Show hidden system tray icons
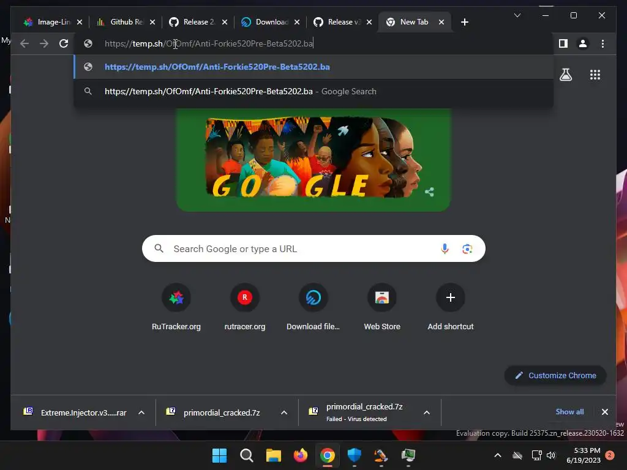Viewport: 627px width, 470px height. (497, 455)
